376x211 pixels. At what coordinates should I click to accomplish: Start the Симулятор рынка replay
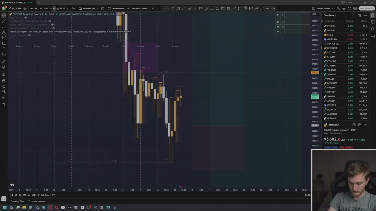137,8
